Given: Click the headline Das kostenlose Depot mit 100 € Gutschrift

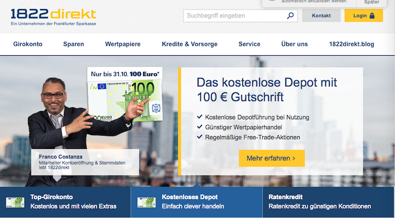Looking at the screenshot, I should coord(267,90).
